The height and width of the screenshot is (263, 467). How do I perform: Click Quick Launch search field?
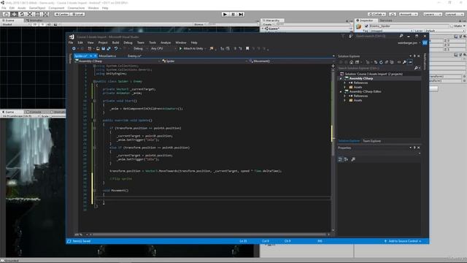coord(377,36)
